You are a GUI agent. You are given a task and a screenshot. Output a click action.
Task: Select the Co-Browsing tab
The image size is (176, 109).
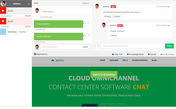pos(167,54)
